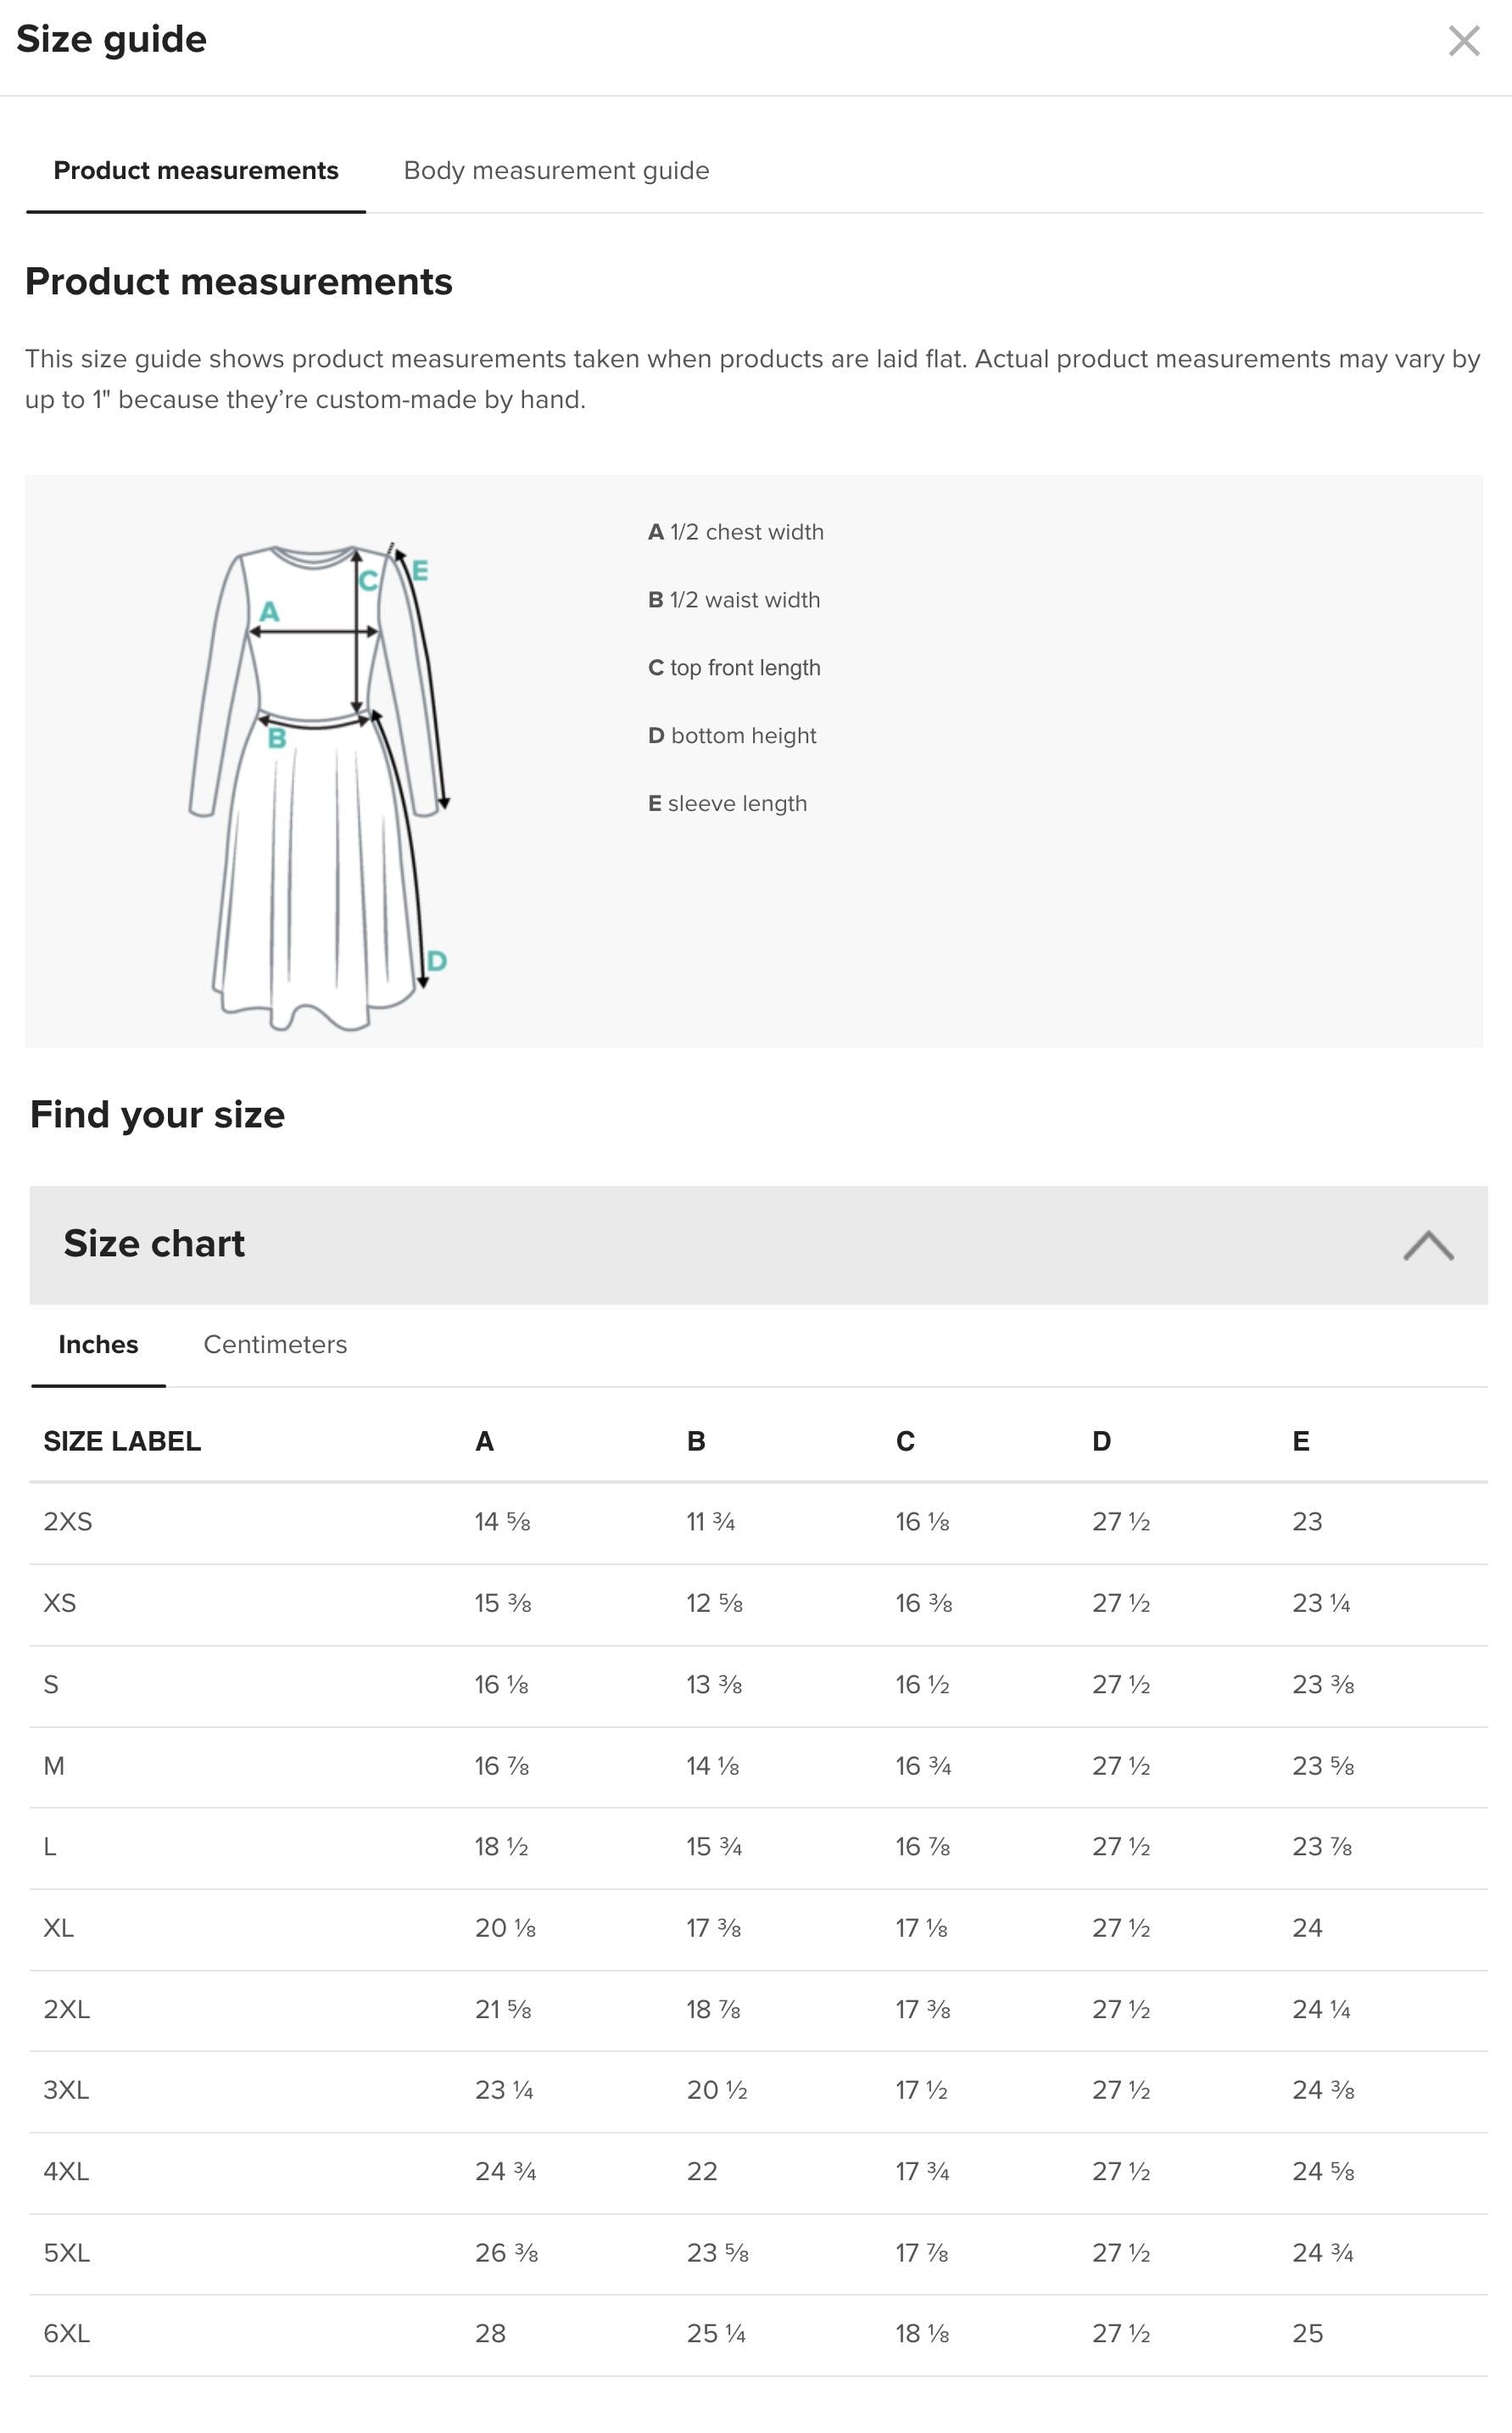Click the 6XL size row label
1512x2433 pixels.
(x=67, y=2334)
